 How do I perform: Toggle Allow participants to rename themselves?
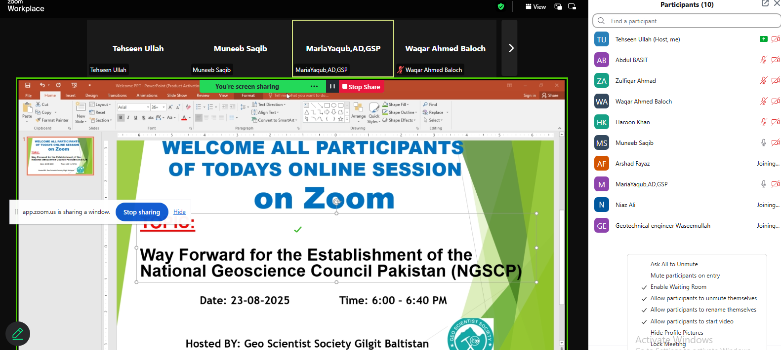(x=703, y=310)
